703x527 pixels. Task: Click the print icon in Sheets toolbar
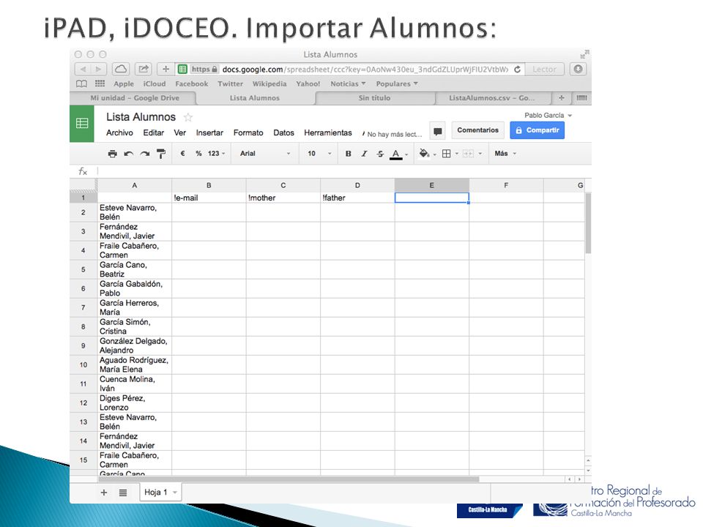[x=113, y=154]
